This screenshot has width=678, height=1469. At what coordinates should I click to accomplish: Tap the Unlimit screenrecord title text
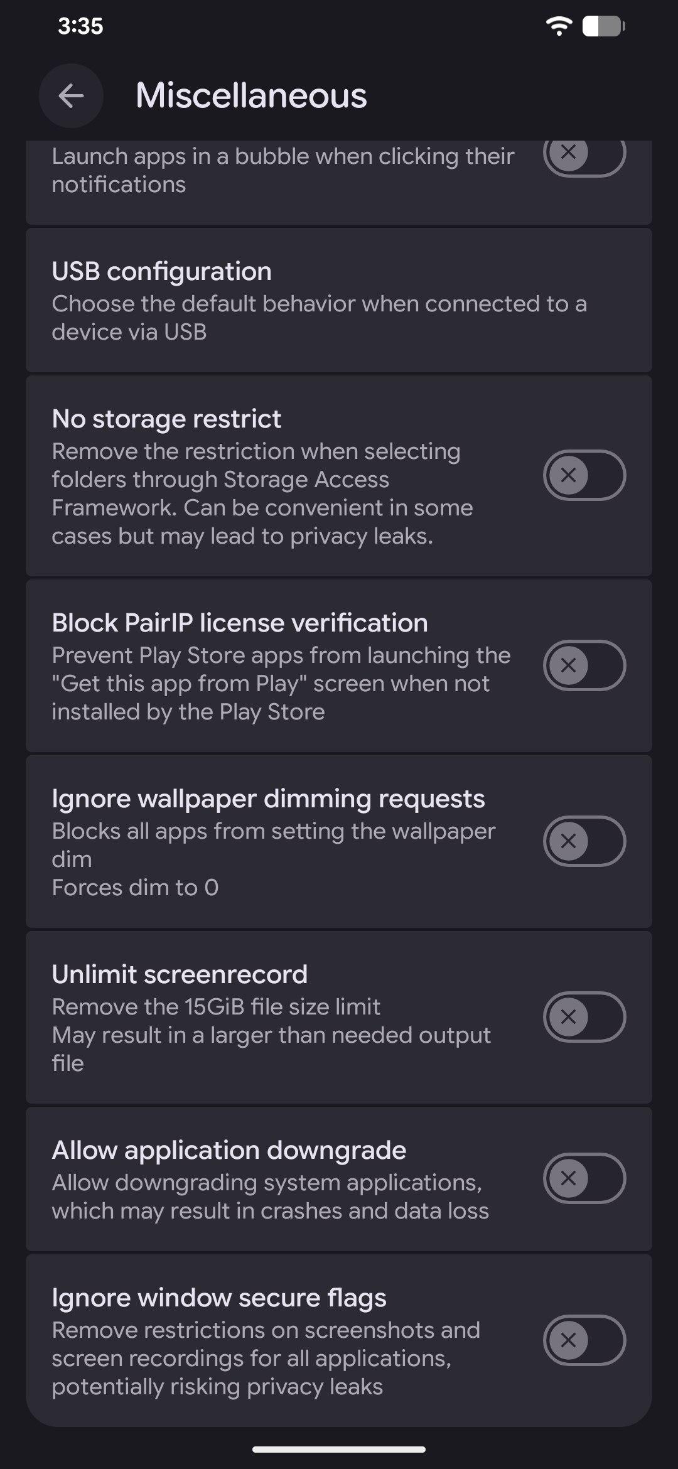click(x=180, y=974)
